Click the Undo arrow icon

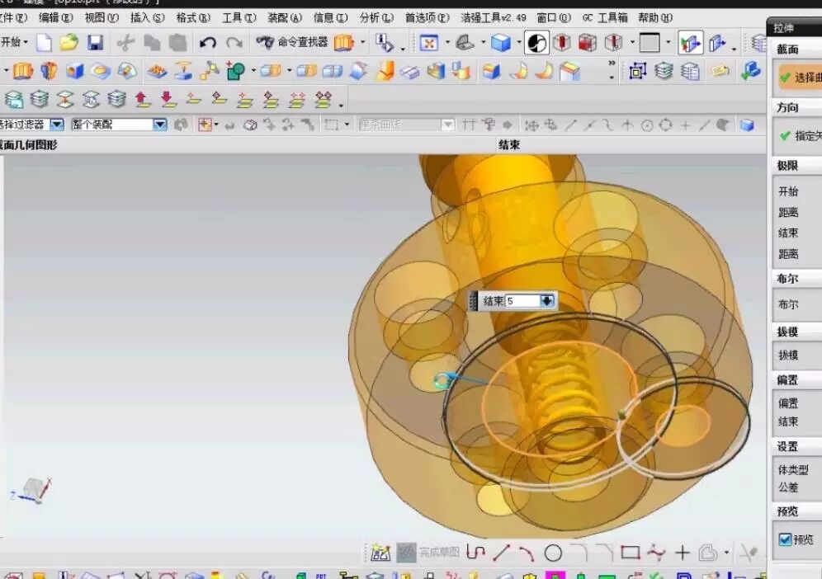[x=208, y=42]
